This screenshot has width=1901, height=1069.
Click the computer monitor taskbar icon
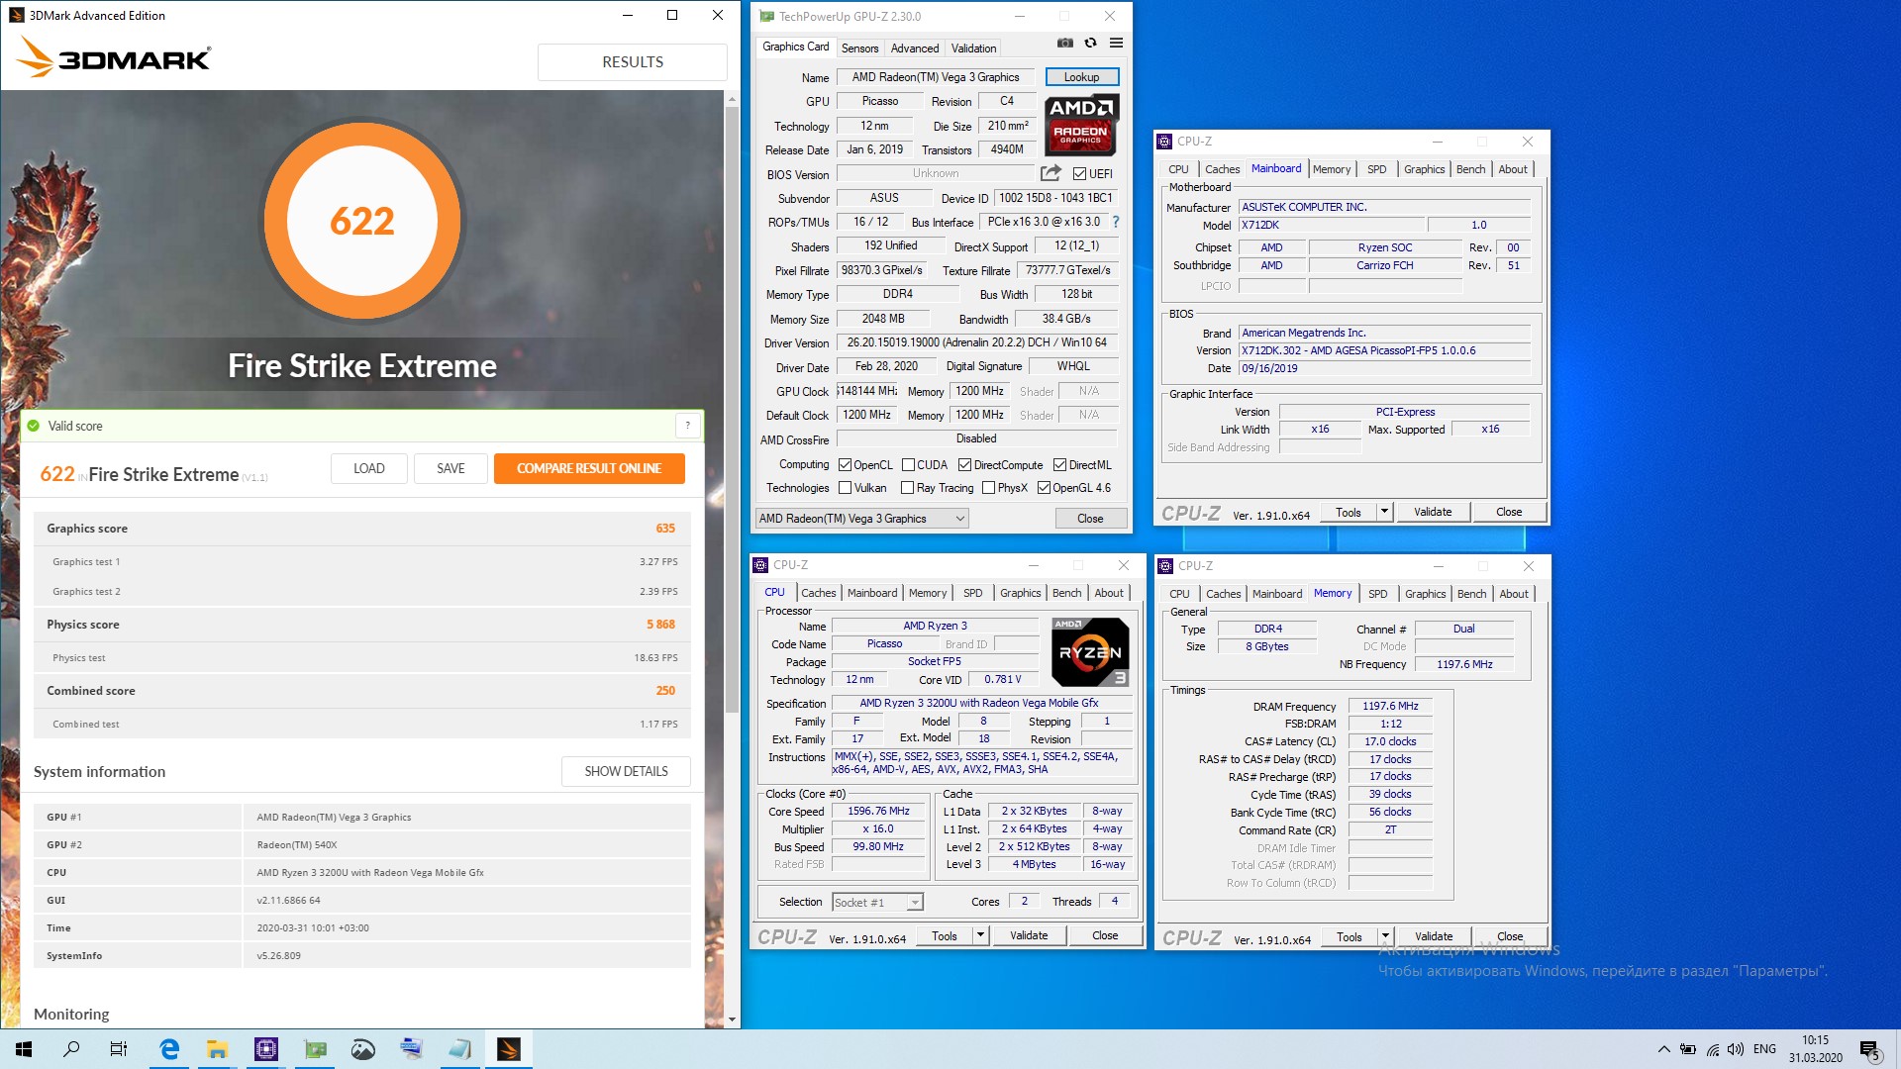(x=412, y=1049)
